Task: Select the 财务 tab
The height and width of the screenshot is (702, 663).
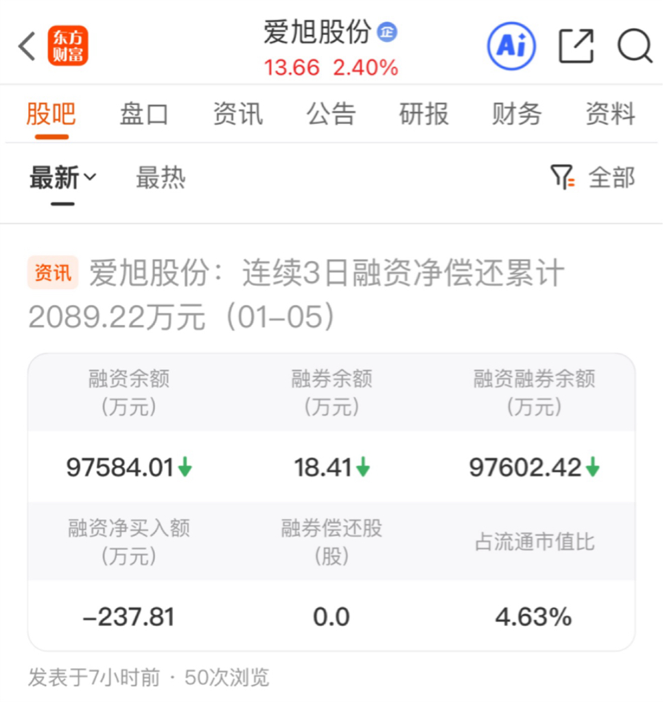Action: pos(517,114)
